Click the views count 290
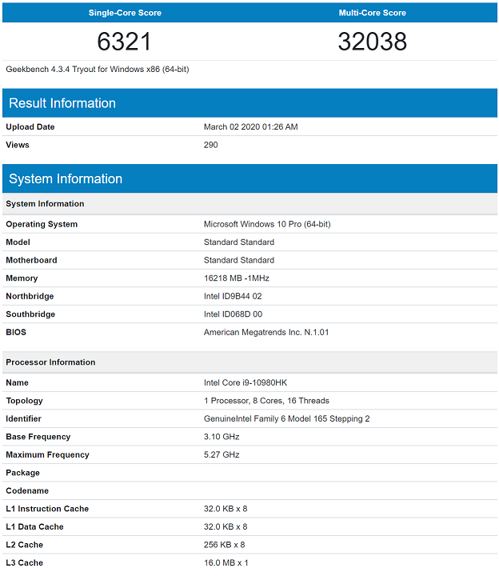The height and width of the screenshot is (580, 499). click(210, 145)
